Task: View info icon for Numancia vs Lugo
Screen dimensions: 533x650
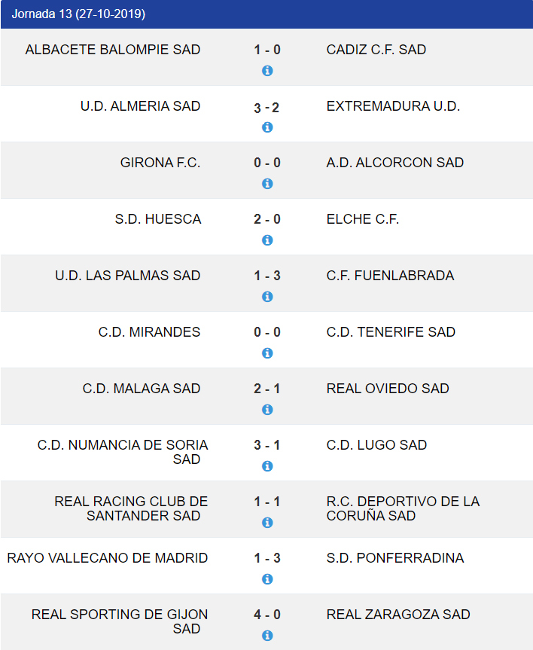Action: coord(266,466)
